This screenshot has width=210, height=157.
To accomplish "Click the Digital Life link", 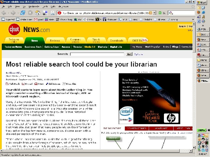I will click(116, 47).
